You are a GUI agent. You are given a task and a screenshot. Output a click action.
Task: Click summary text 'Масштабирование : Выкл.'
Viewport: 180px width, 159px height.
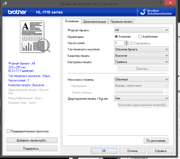25,98
